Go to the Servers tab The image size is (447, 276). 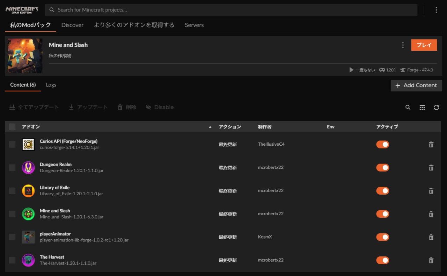point(194,25)
